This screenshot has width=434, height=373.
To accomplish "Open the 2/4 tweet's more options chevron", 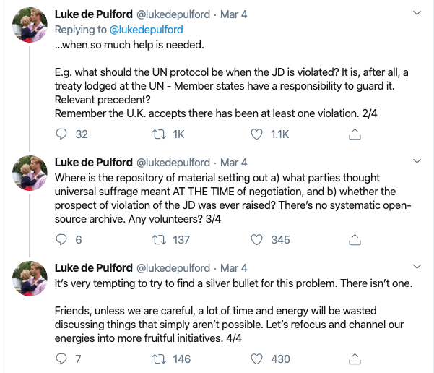I will coord(417,13).
